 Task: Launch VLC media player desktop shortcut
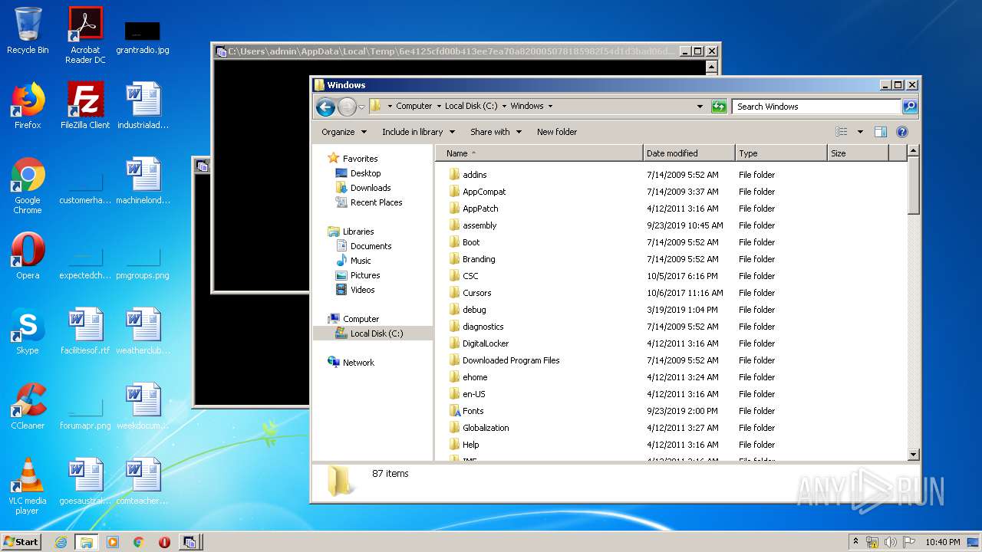(28, 486)
